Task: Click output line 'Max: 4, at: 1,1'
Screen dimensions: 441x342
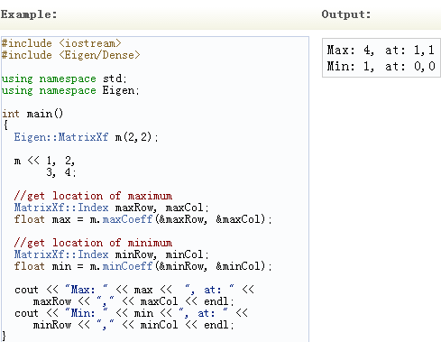Action: click(x=381, y=50)
